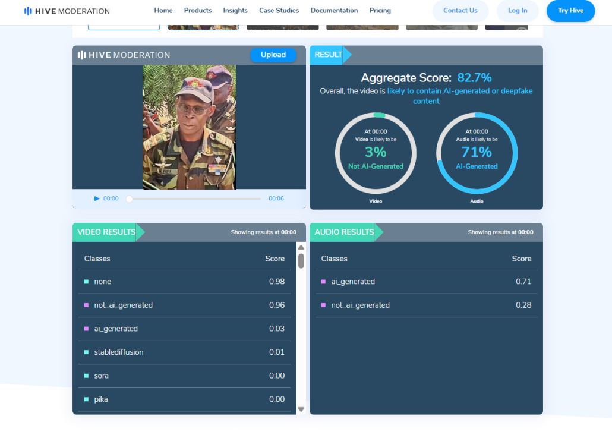
Task: Click the uploaded video preview frame
Action: [189, 127]
